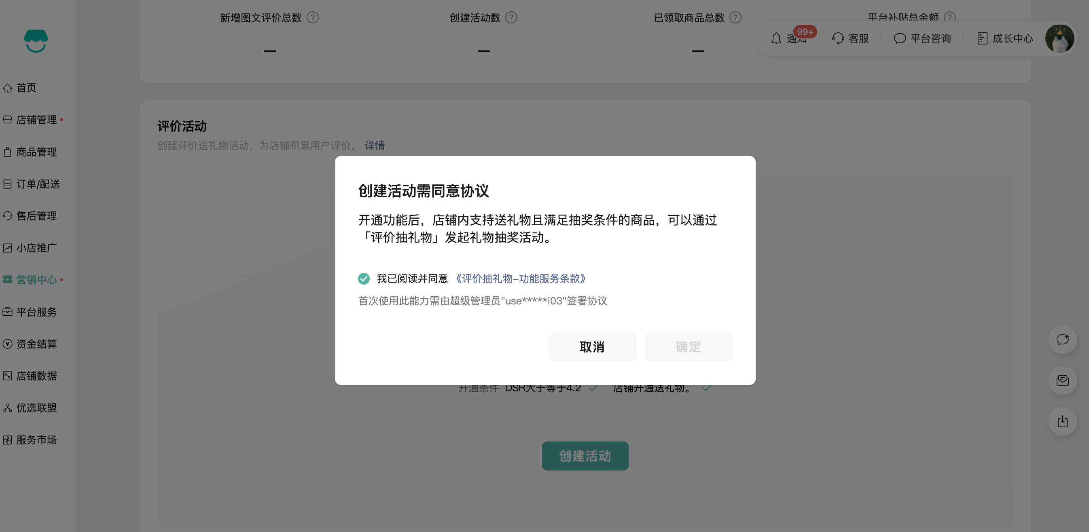Select 资金结算 in sidebar
The width and height of the screenshot is (1089, 532).
pyautogui.click(x=36, y=344)
